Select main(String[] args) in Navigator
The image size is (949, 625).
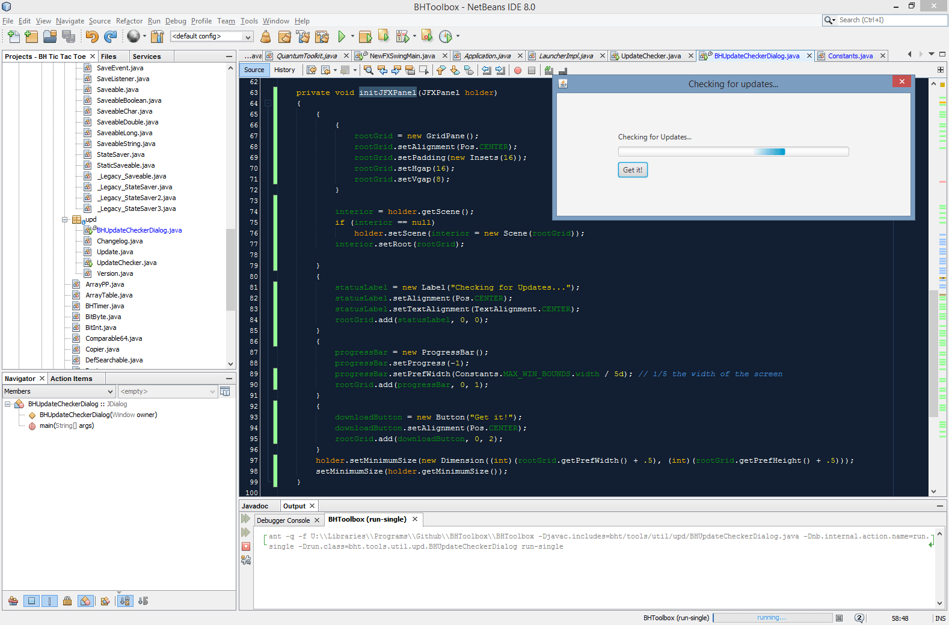pyautogui.click(x=66, y=426)
